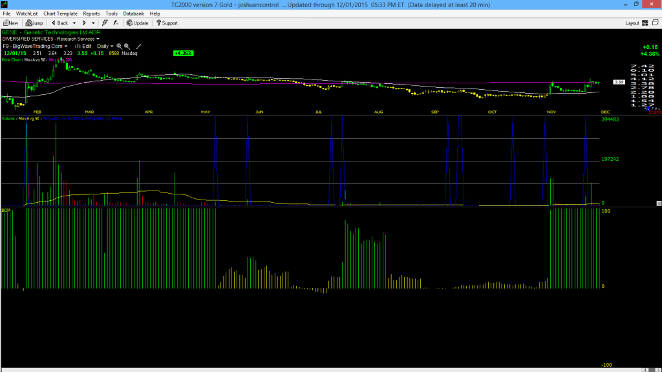Click the Volume legend label
The width and height of the screenshot is (662, 372).
point(8,119)
